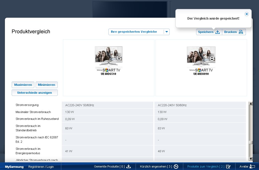Click the Gemerkte Produkte download icon
This screenshot has height=170, width=259.
(x=129, y=166)
